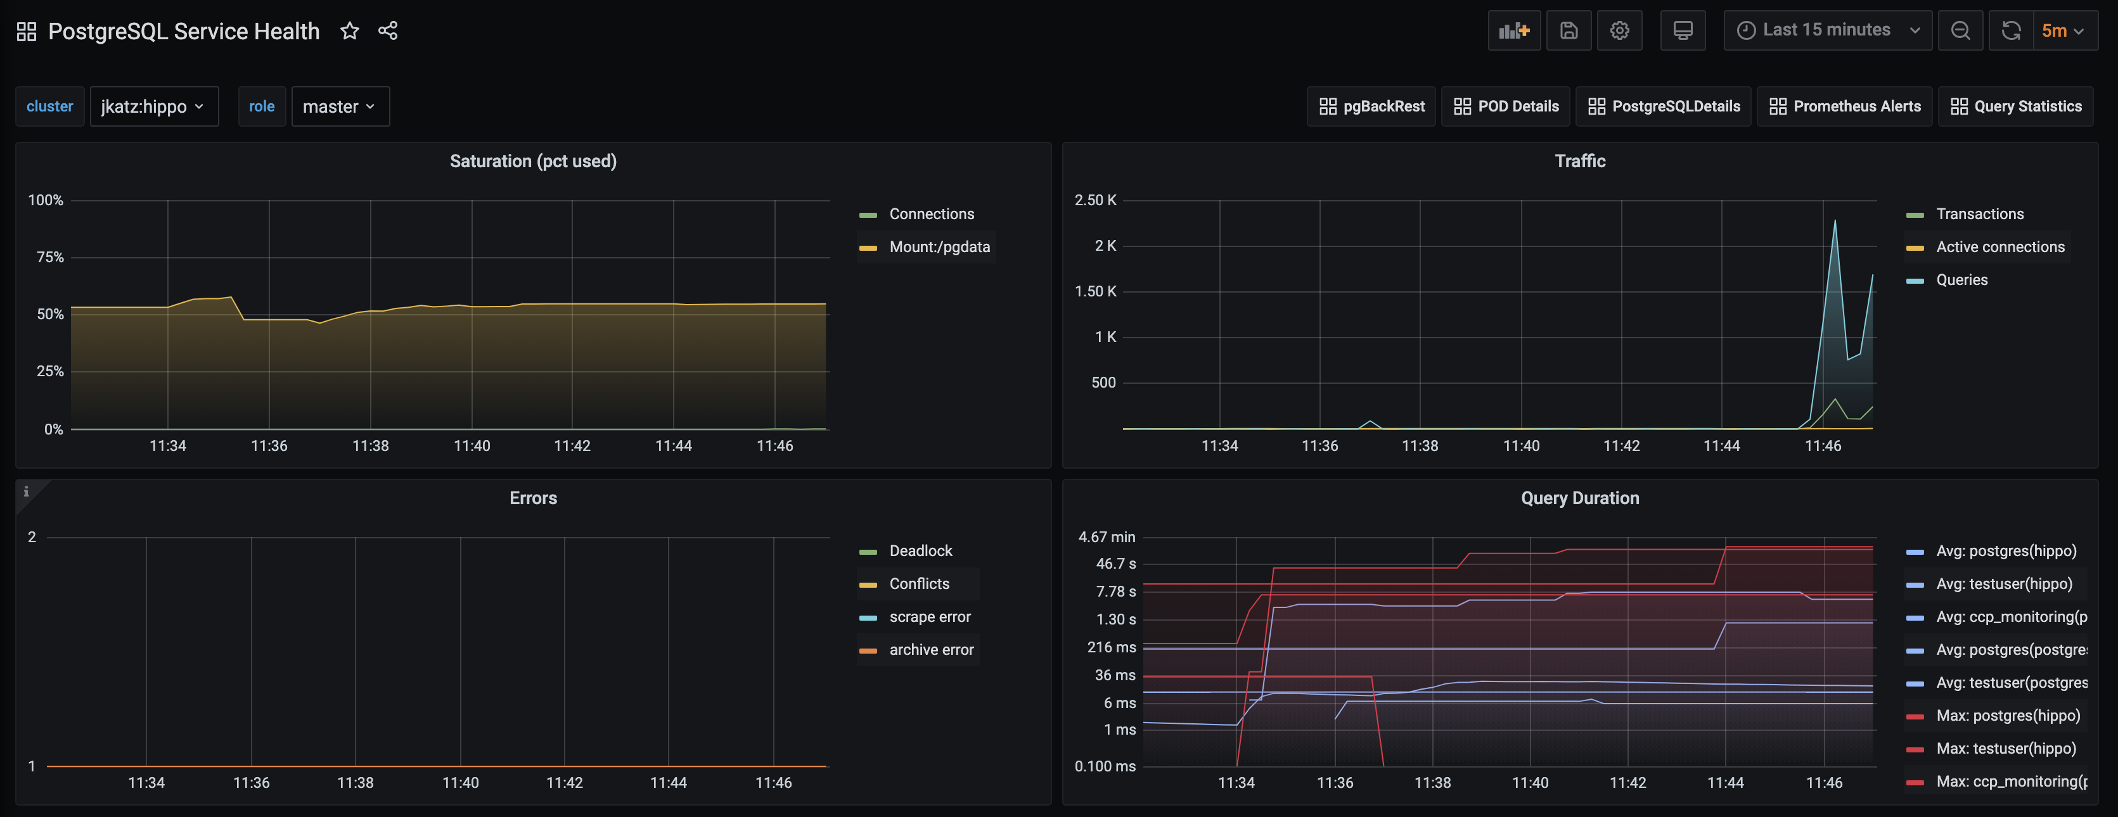The width and height of the screenshot is (2118, 817).
Task: Click the role variable label
Action: (x=262, y=106)
